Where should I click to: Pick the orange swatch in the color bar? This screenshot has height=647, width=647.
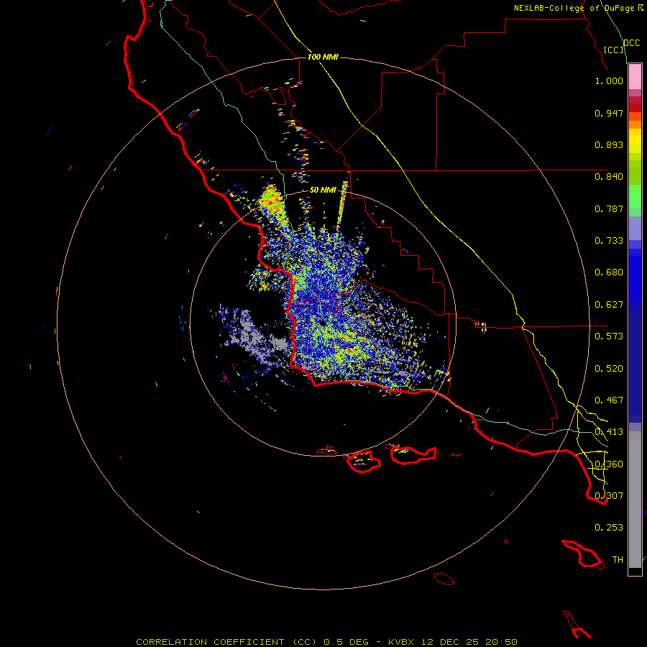tap(635, 124)
